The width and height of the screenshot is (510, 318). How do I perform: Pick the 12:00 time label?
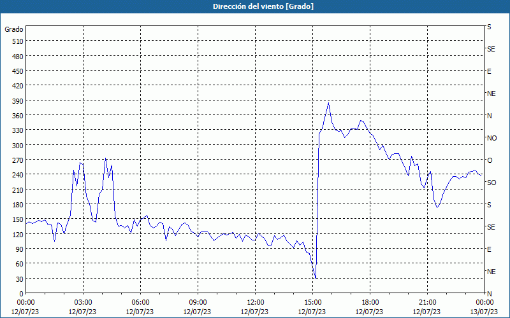click(x=256, y=303)
